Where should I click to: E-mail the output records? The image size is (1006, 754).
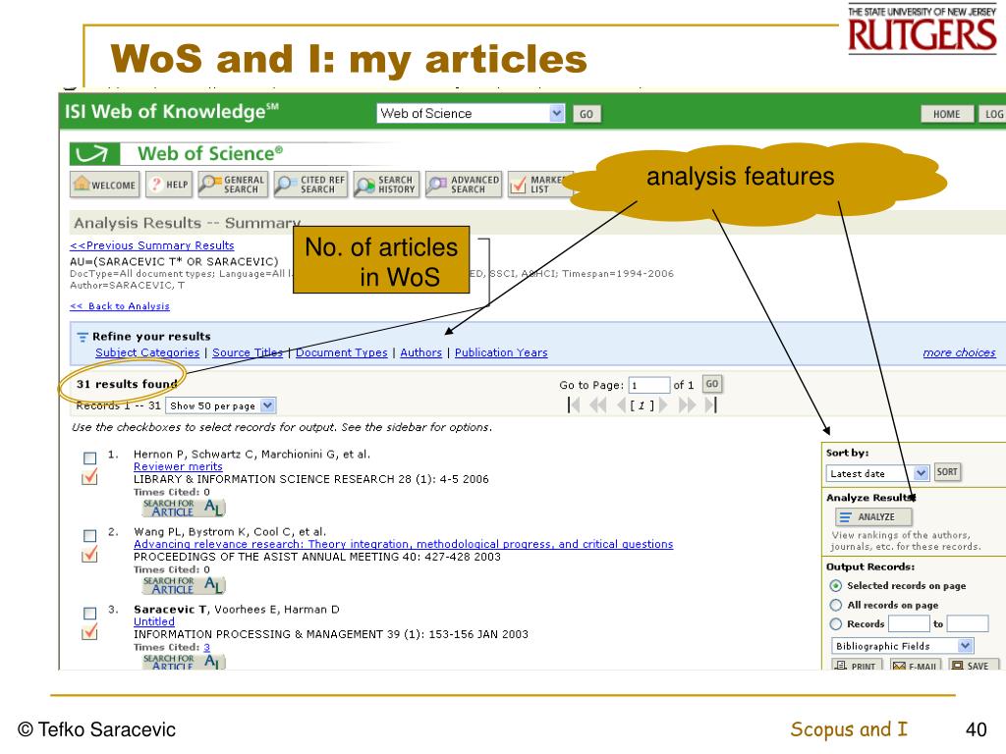click(915, 665)
